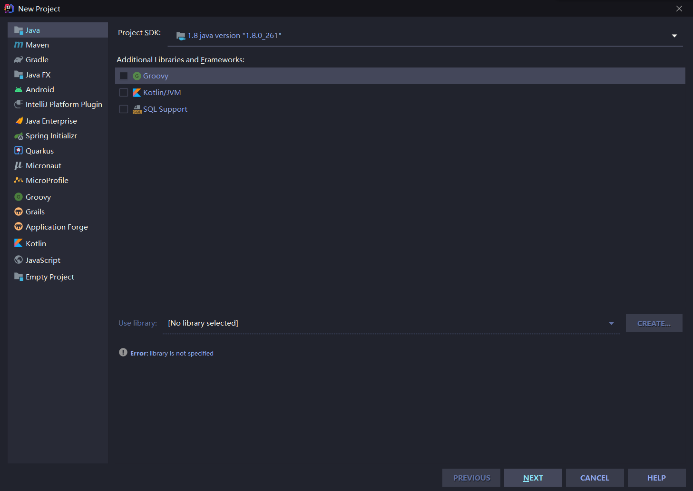Select Java in the project type list
This screenshot has width=693, height=491.
(58, 30)
